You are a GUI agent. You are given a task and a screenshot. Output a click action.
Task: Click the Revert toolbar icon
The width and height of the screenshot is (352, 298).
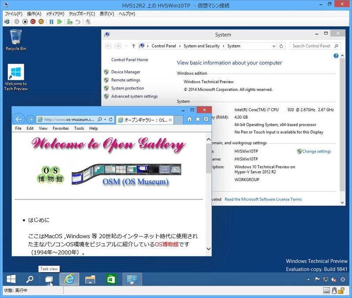pos(78,22)
